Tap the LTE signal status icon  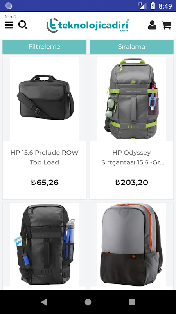click(x=142, y=6)
